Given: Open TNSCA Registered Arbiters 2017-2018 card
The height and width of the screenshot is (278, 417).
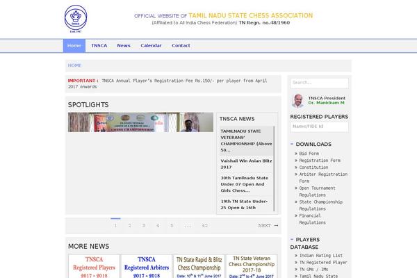Looking at the screenshot, I should pyautogui.click(x=147, y=266).
